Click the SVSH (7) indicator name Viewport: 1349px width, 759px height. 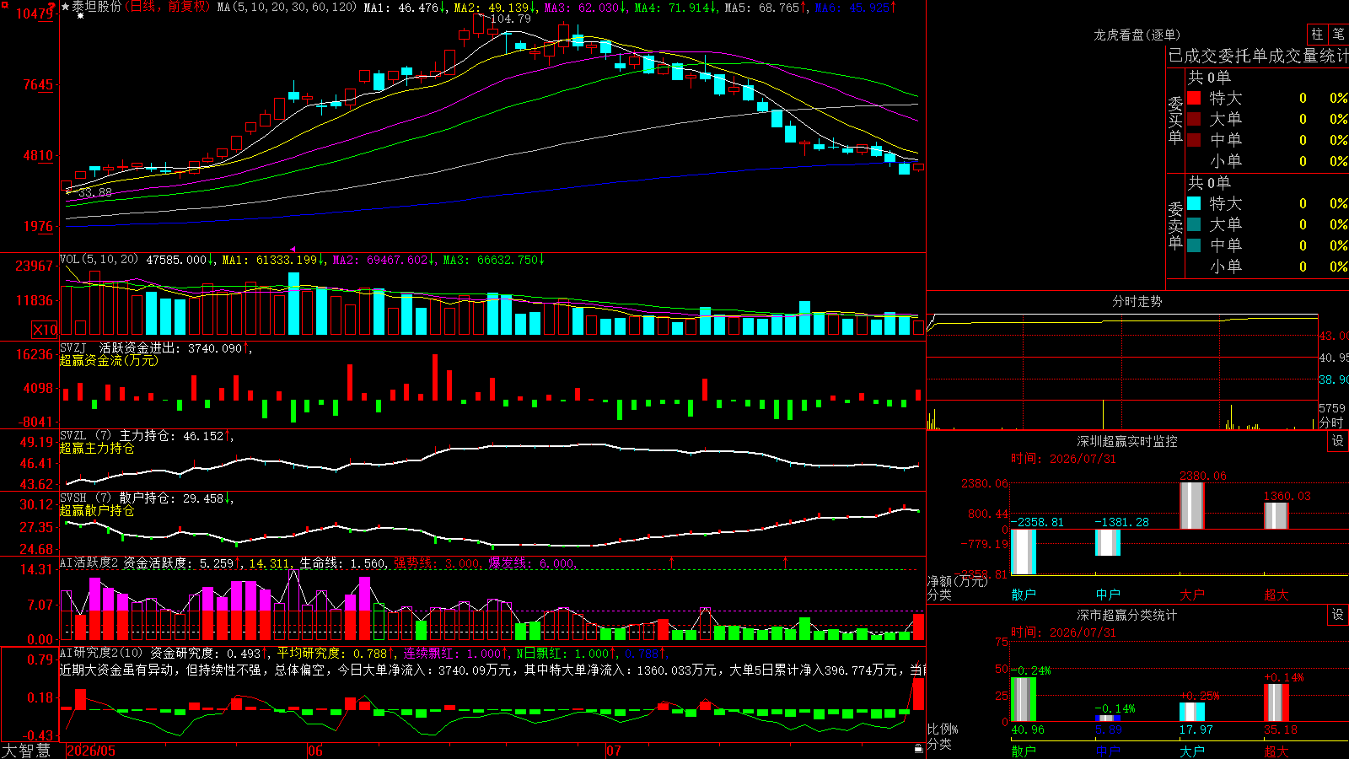tap(85, 498)
